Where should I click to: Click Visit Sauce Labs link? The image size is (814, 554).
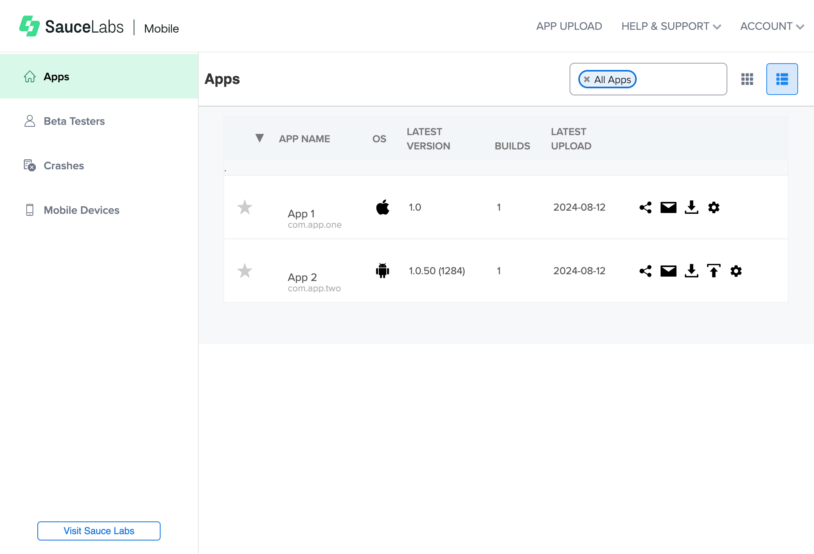tap(98, 531)
